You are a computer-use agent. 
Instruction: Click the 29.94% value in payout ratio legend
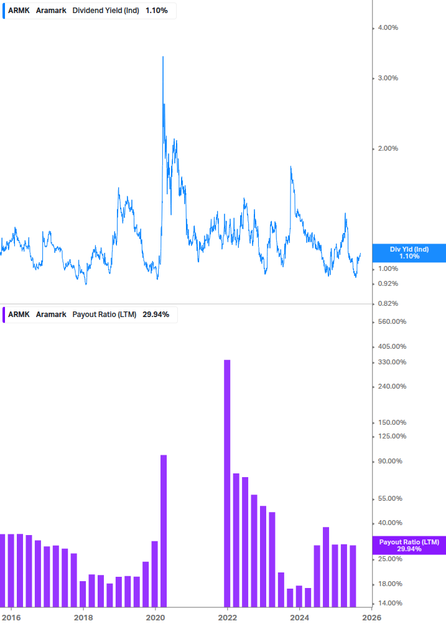156,315
